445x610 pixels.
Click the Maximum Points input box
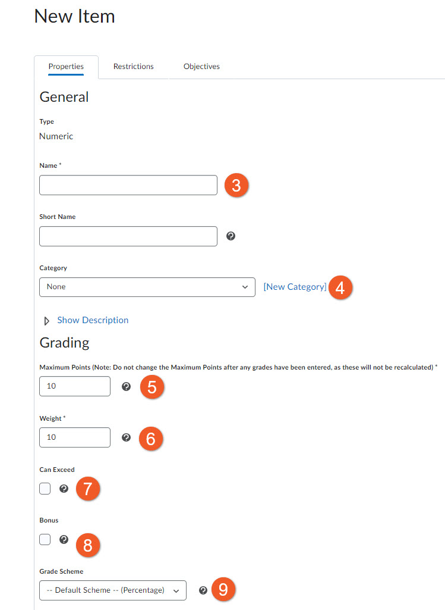pyautogui.click(x=75, y=386)
